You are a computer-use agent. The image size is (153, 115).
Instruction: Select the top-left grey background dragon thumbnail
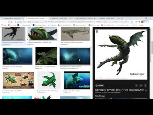pos(13,34)
